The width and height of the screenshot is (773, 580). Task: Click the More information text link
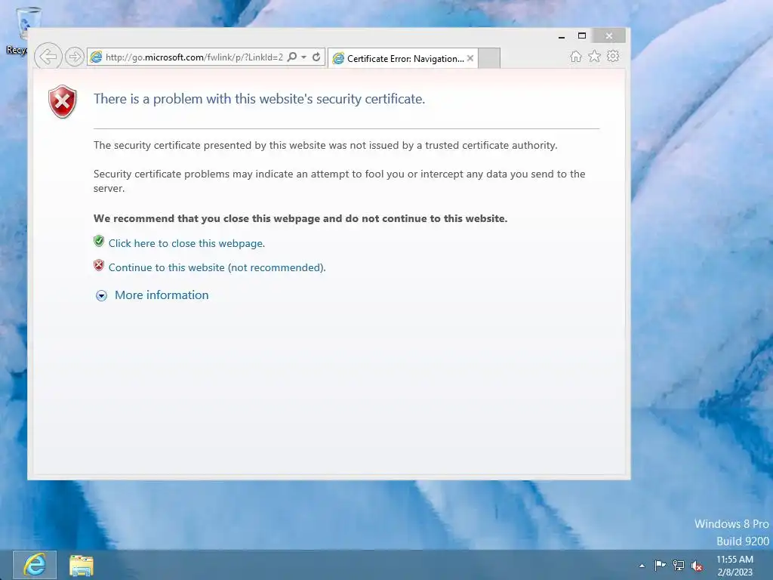tap(162, 295)
